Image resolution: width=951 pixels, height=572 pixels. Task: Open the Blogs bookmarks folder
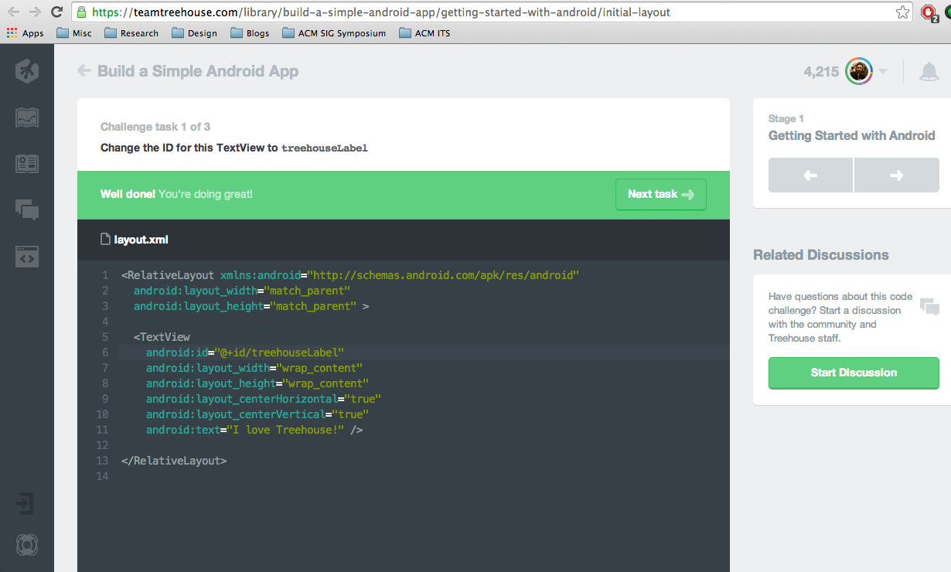click(x=250, y=33)
